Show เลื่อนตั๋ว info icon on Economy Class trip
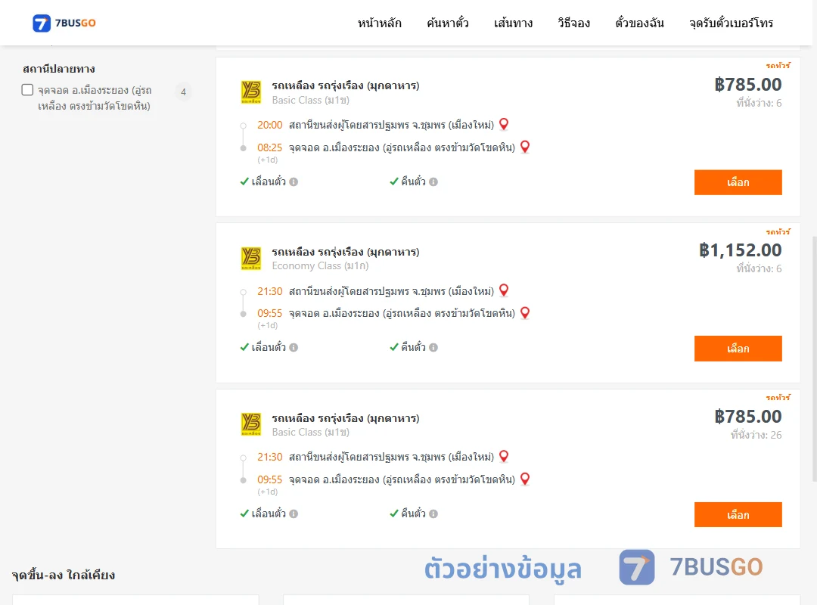This screenshot has height=605, width=817. [294, 348]
